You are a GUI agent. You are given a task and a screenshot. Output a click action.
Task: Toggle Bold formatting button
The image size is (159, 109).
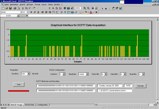tap(31, 12)
